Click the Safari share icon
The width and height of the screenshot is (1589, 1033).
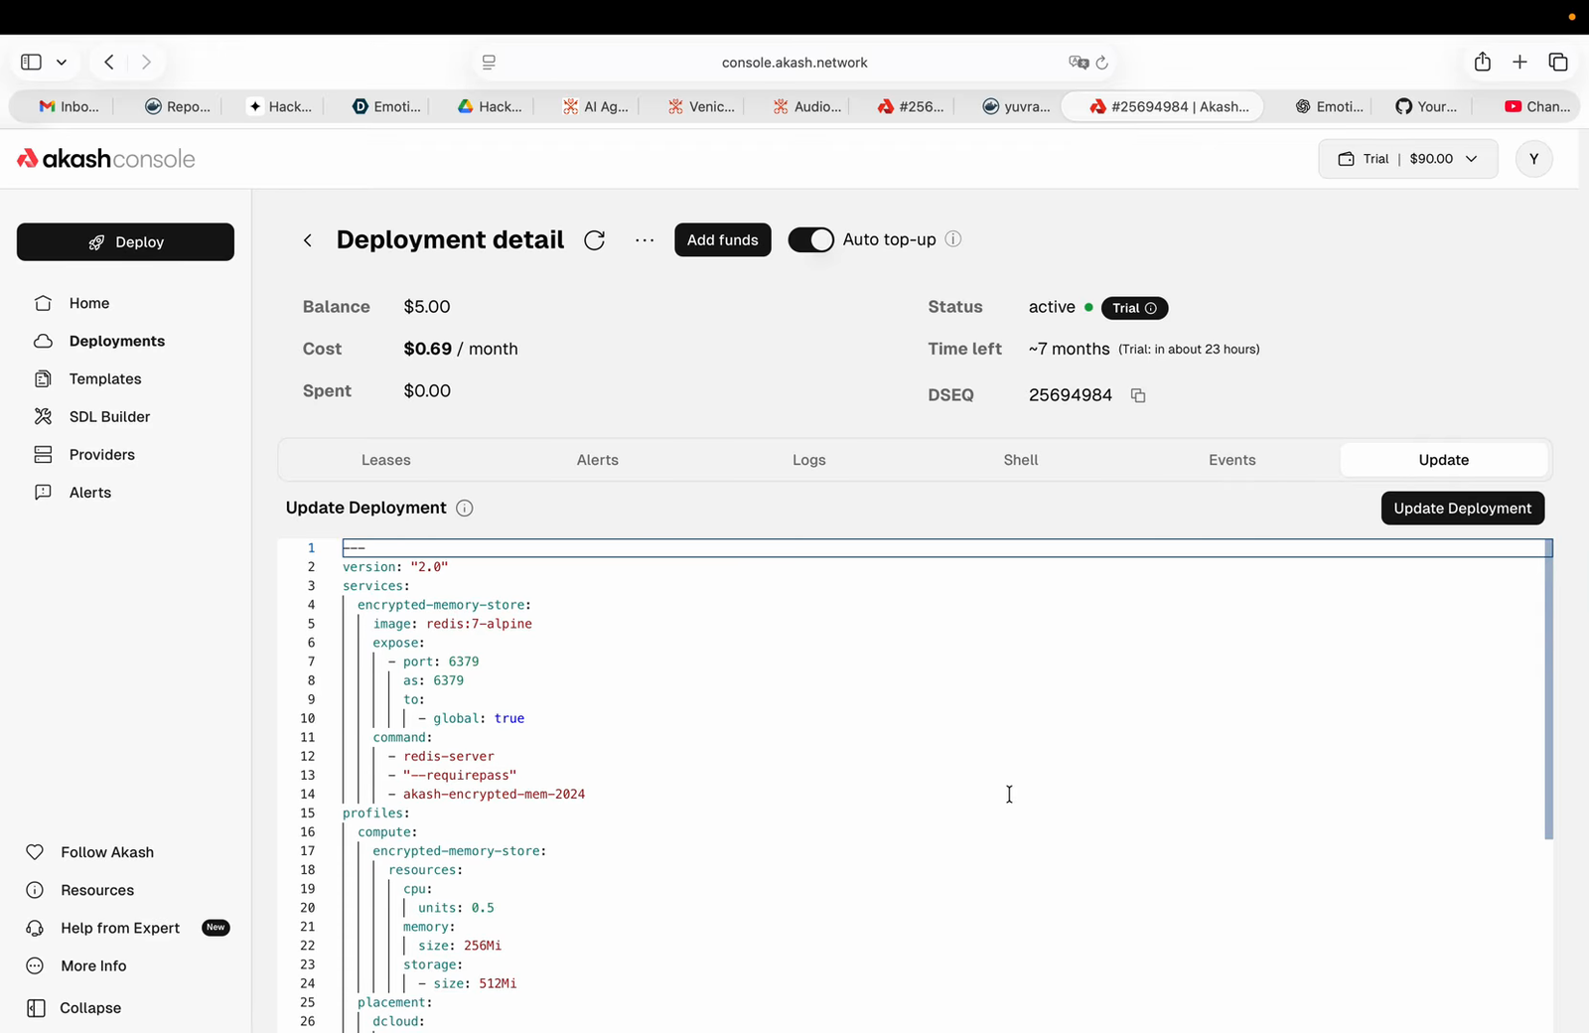(x=1483, y=62)
